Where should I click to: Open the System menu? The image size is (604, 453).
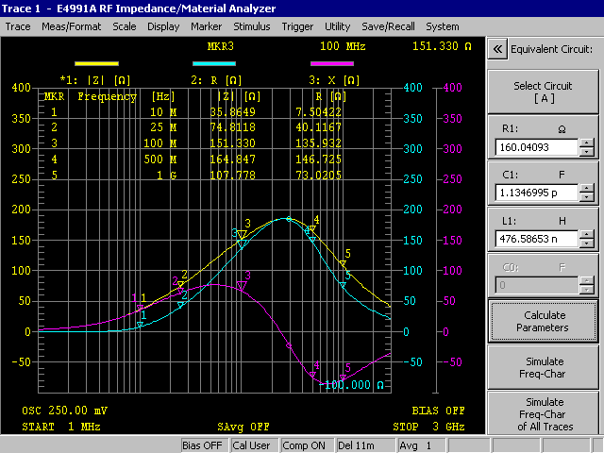[443, 26]
